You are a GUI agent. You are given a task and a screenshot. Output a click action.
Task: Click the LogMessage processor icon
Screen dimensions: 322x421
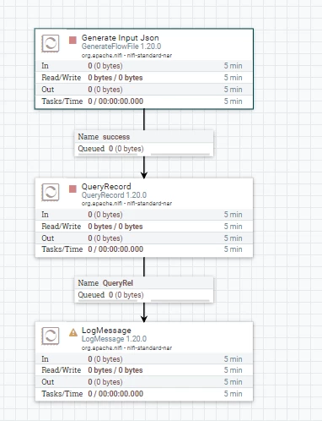coord(51,336)
